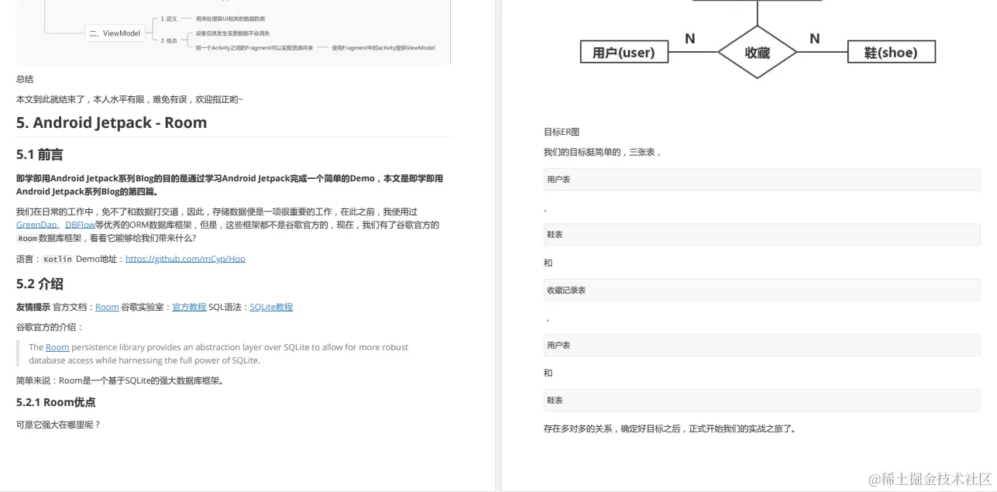
Task: Open the Room official documentation link
Action: pos(107,306)
